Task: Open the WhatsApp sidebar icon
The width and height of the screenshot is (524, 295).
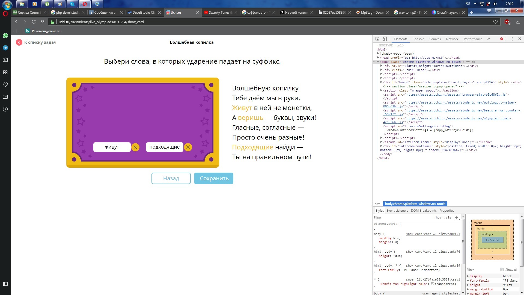Action: pyautogui.click(x=5, y=36)
